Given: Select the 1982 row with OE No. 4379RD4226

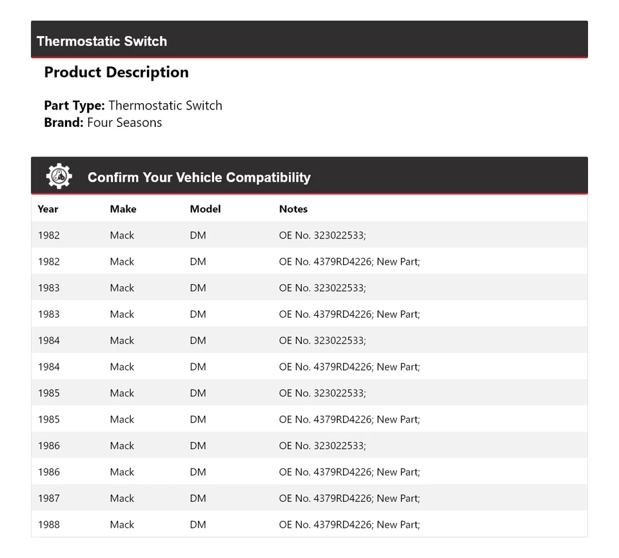Looking at the screenshot, I should (309, 262).
